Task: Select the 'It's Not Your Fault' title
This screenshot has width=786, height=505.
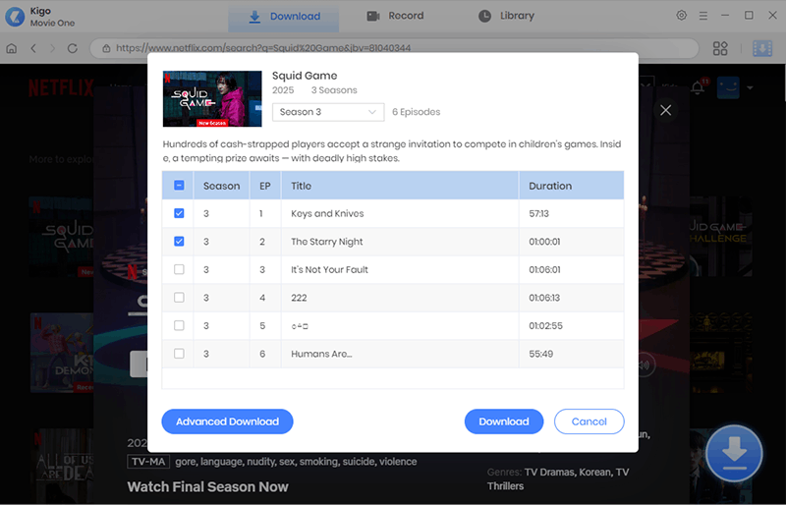Action: pyautogui.click(x=329, y=269)
